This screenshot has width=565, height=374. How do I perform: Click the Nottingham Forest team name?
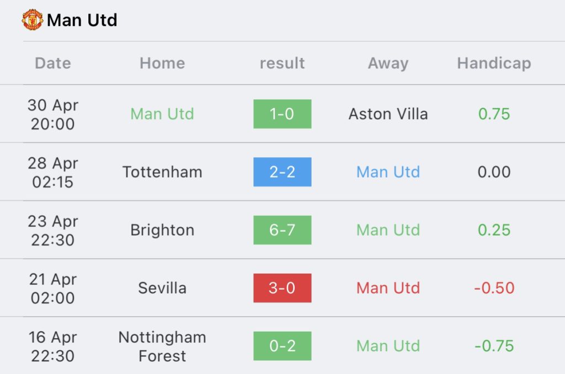[x=163, y=346]
